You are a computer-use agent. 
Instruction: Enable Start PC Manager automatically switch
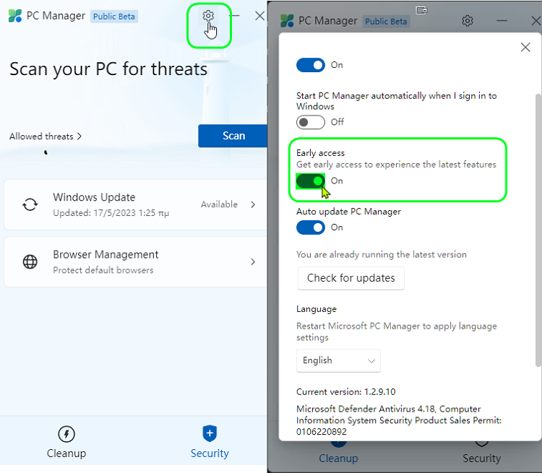click(311, 122)
